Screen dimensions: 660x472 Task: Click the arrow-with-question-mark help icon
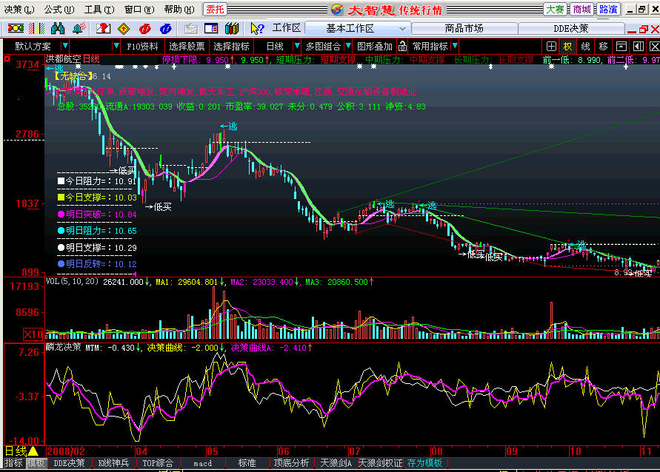[257, 29]
